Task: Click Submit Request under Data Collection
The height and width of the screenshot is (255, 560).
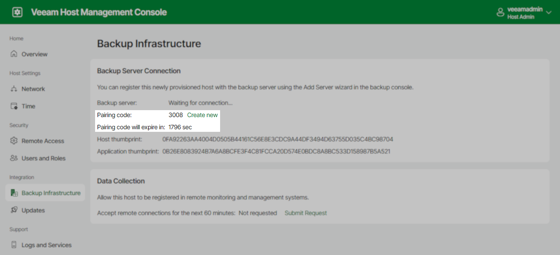Action: pyautogui.click(x=306, y=213)
